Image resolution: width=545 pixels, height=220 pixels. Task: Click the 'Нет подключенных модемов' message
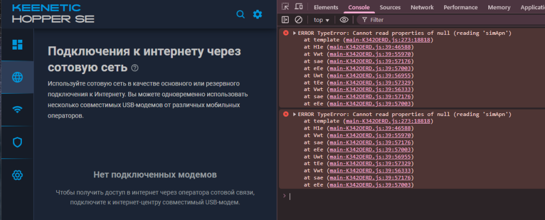tap(155, 174)
